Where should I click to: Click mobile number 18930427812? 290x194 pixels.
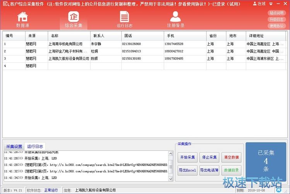click(x=174, y=51)
